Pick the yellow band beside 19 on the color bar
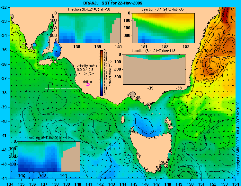The image size is (241, 186). 102,65
